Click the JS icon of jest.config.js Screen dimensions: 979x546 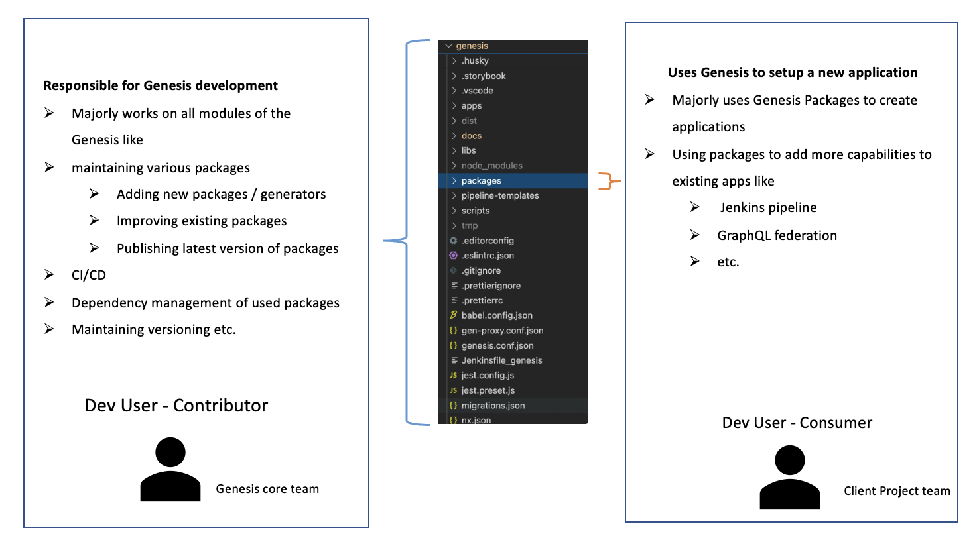pyautogui.click(x=454, y=375)
